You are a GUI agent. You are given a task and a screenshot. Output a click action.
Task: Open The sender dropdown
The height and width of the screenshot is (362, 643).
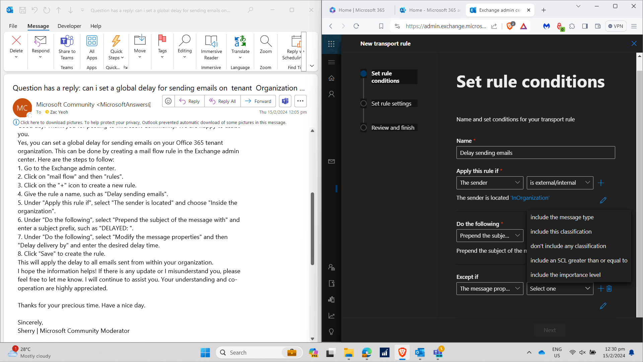pos(490,183)
